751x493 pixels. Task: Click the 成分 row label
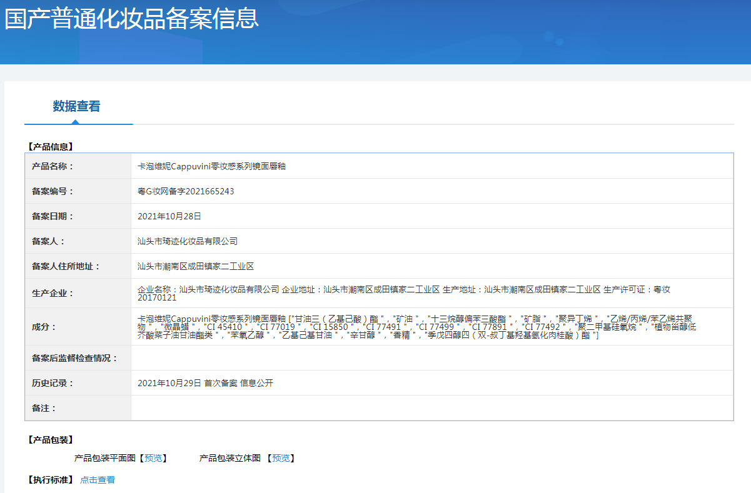coord(44,327)
